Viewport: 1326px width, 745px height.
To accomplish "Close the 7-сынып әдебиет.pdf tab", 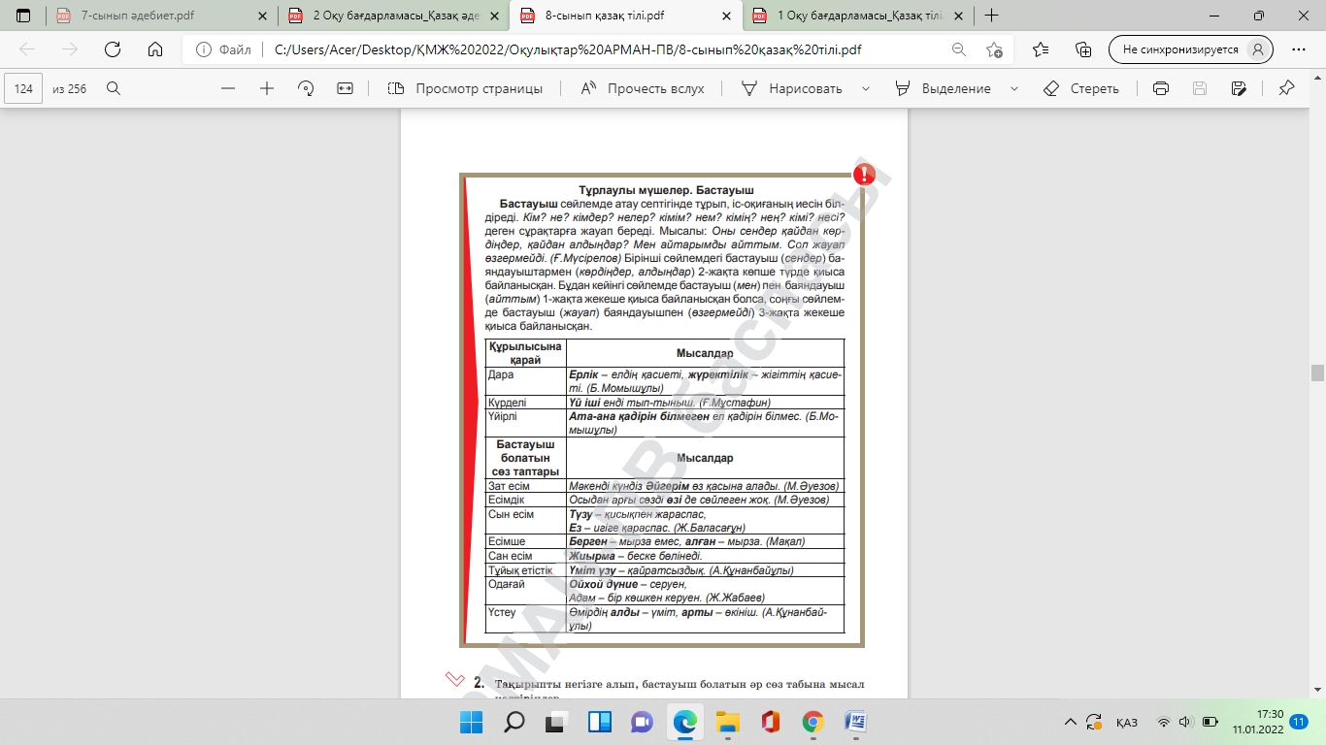I will (x=262, y=16).
